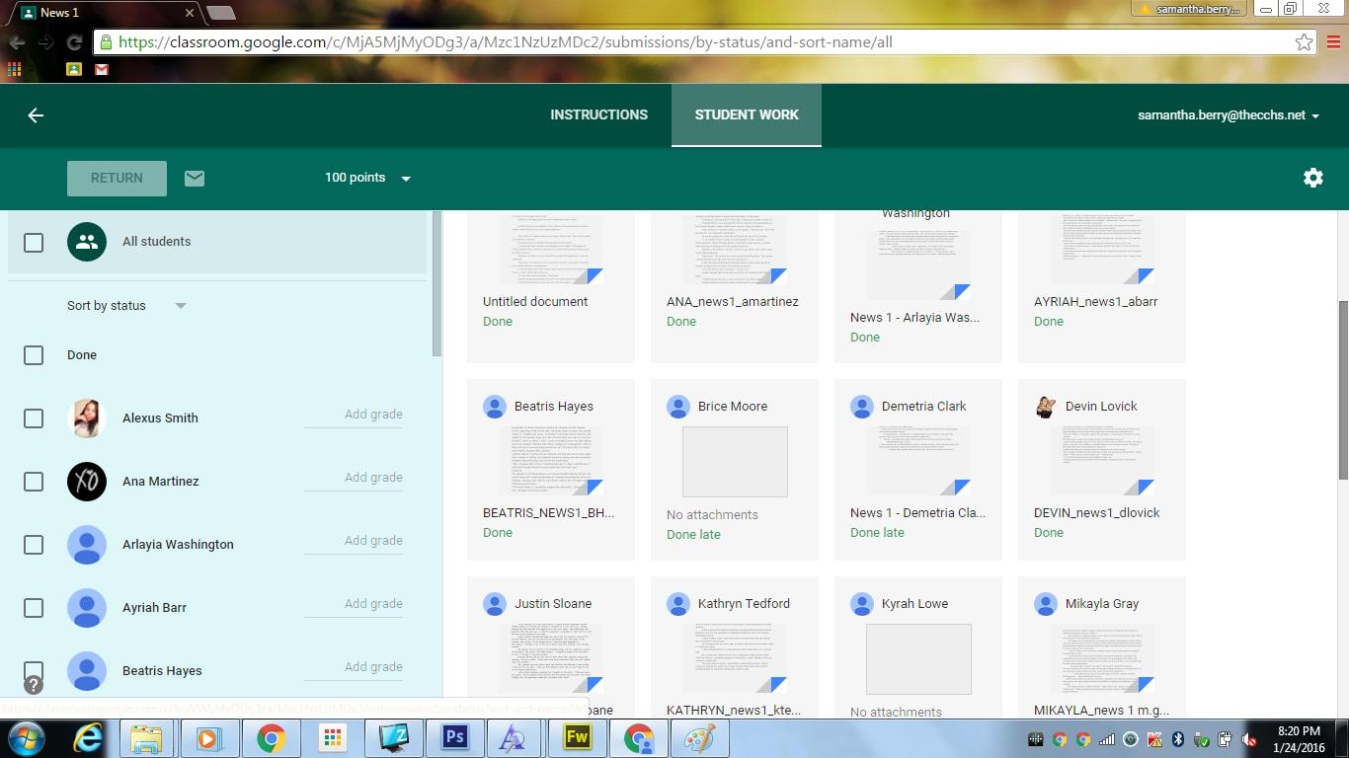Click the muted volume tray icon
The width and height of the screenshot is (1349, 758).
pos(1250,738)
